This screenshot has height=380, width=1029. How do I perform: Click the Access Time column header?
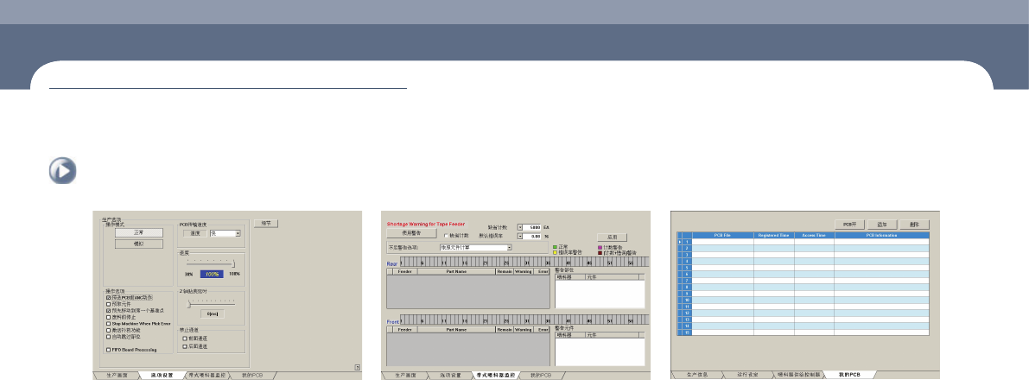(814, 235)
